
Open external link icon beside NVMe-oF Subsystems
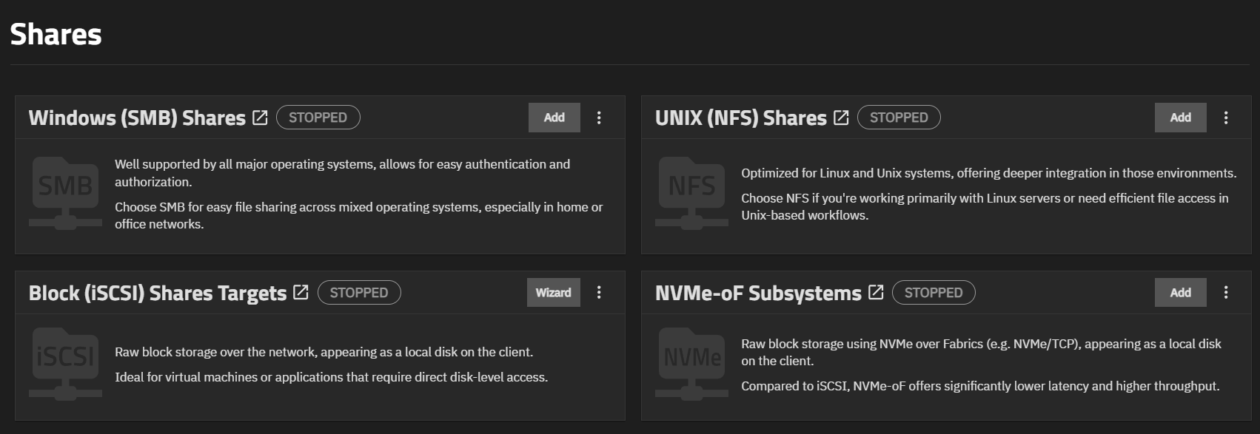(x=876, y=293)
